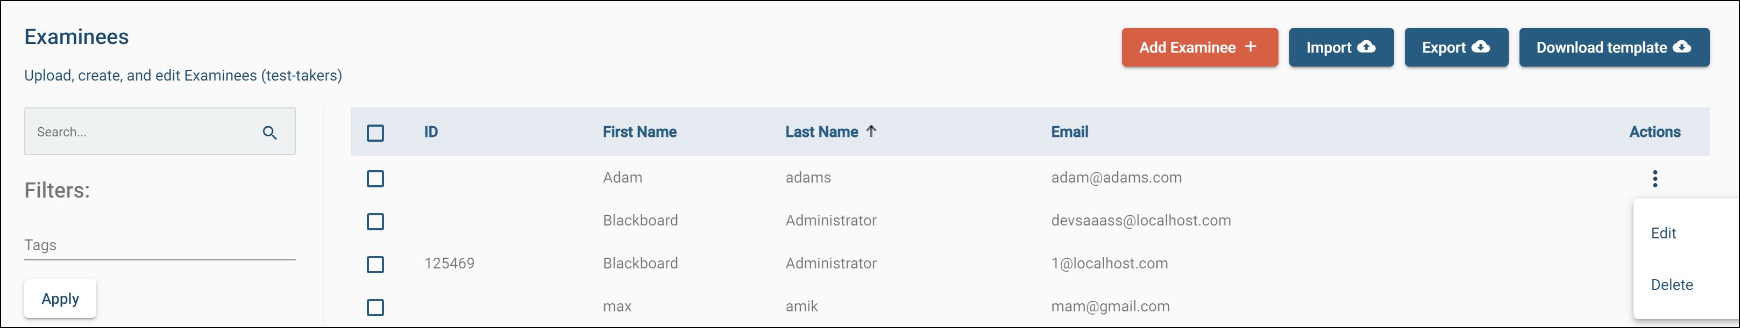Image resolution: width=1740 pixels, height=328 pixels.
Task: Click the Import cloud upload icon
Action: coord(1367,47)
